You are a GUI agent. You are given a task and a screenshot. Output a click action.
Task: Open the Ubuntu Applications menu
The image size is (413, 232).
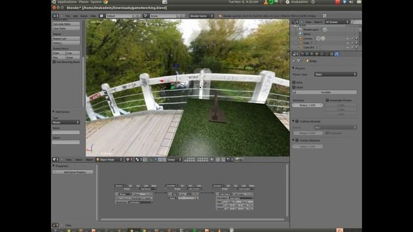tap(67, 2)
